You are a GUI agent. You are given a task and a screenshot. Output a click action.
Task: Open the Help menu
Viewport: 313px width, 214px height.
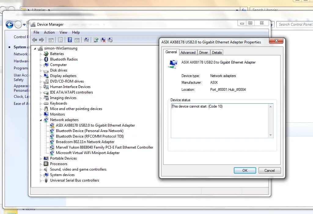[x=76, y=32]
